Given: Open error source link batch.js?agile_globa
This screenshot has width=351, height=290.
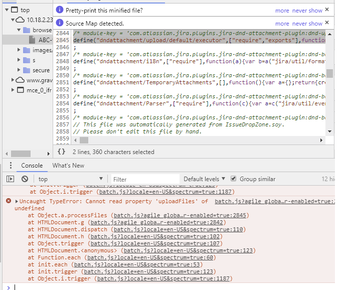Looking at the screenshot, I should pos(275,201).
